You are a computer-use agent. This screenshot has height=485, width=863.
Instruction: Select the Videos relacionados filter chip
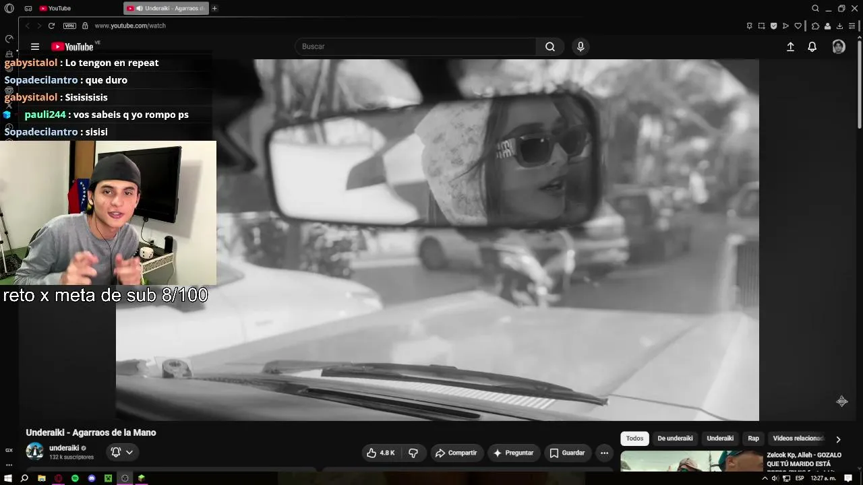pos(798,439)
